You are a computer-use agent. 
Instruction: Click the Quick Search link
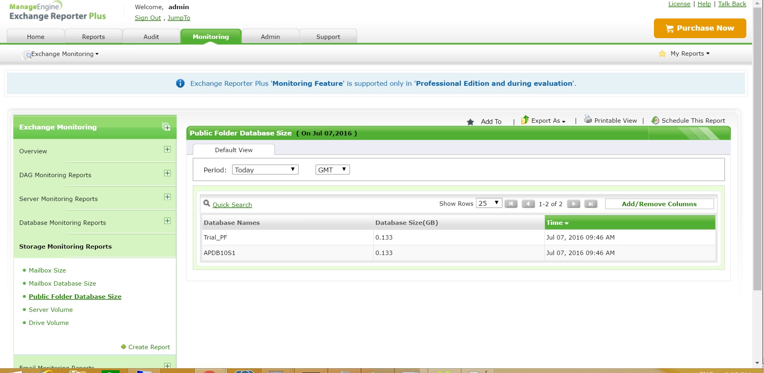tap(232, 205)
